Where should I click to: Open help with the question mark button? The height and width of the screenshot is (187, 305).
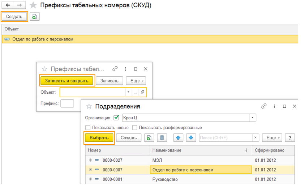tap(290, 138)
